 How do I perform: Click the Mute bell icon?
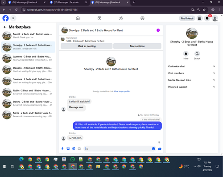coord(186,54)
